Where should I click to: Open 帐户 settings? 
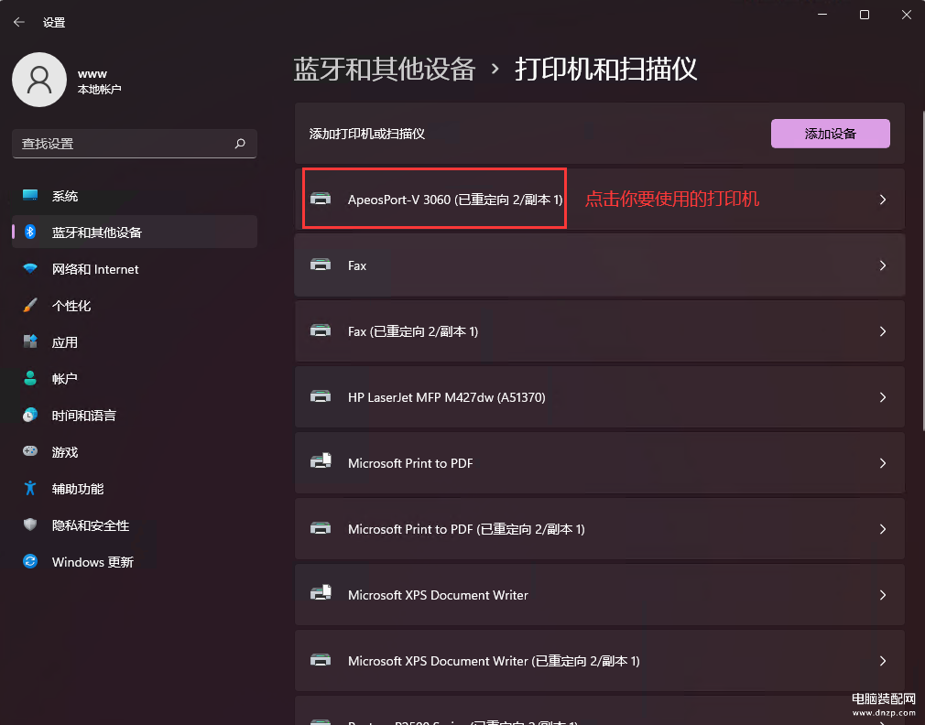(x=135, y=378)
